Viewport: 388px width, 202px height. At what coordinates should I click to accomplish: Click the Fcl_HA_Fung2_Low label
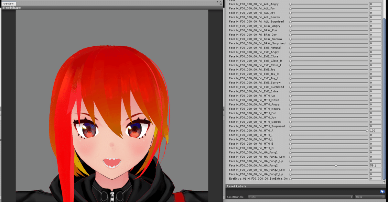pos(257,170)
